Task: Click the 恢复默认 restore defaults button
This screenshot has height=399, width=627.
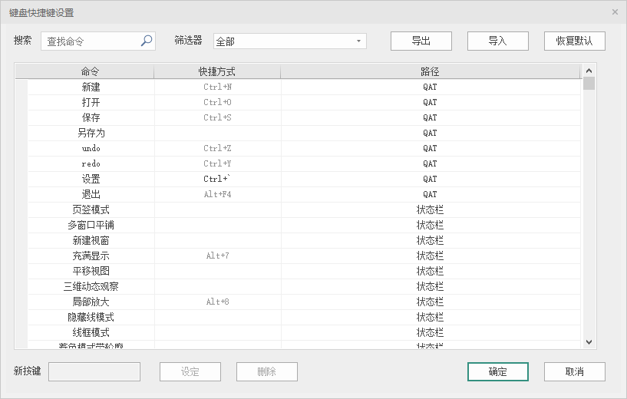Action: click(574, 41)
